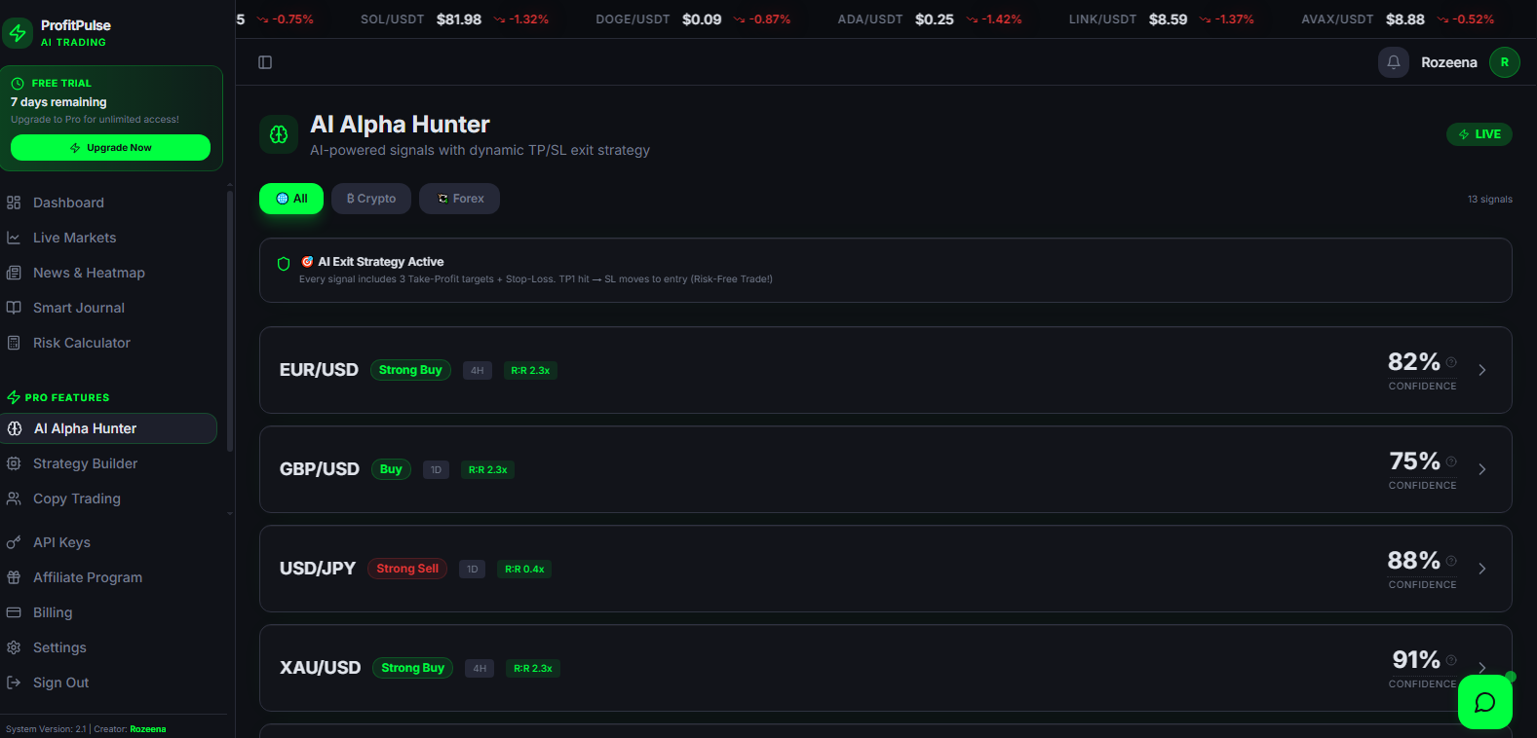Viewport: 1537px width, 738px height.
Task: Click the News & Heatmap newspaper icon
Action: [14, 273]
